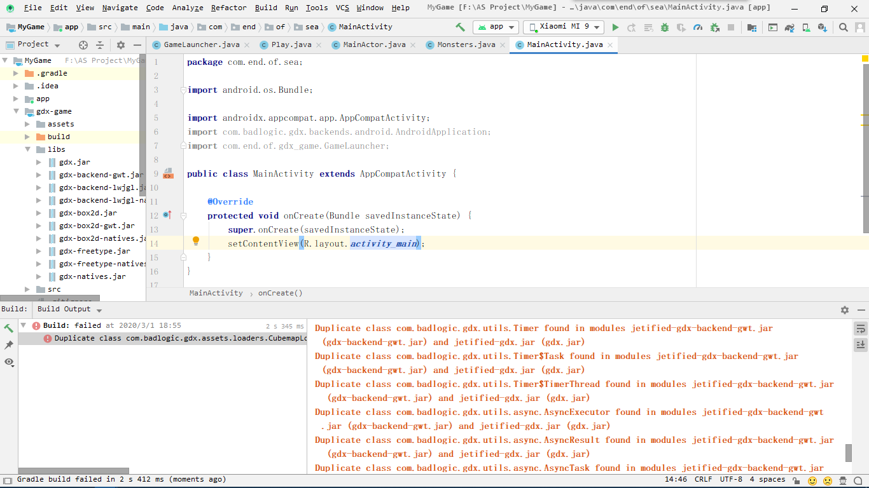Click the Hector inspections icon in status bar
The height and width of the screenshot is (488, 869).
[843, 480]
